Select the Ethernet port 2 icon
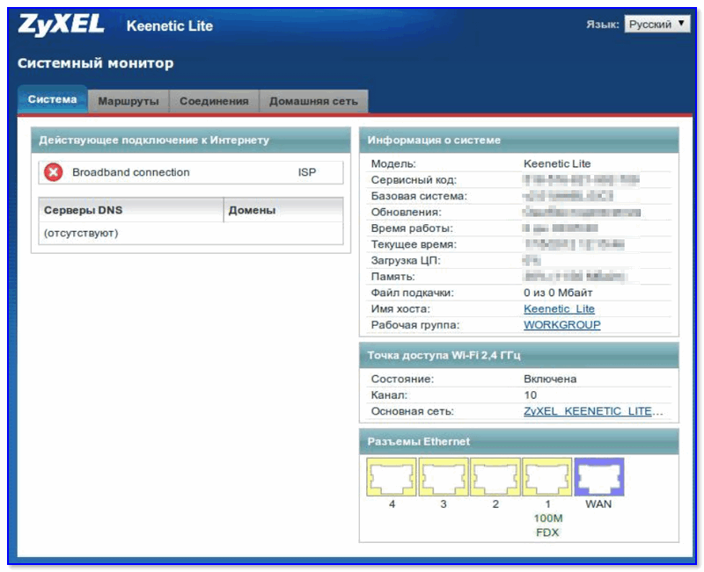Viewport: 704px width, 572px height. [495, 477]
